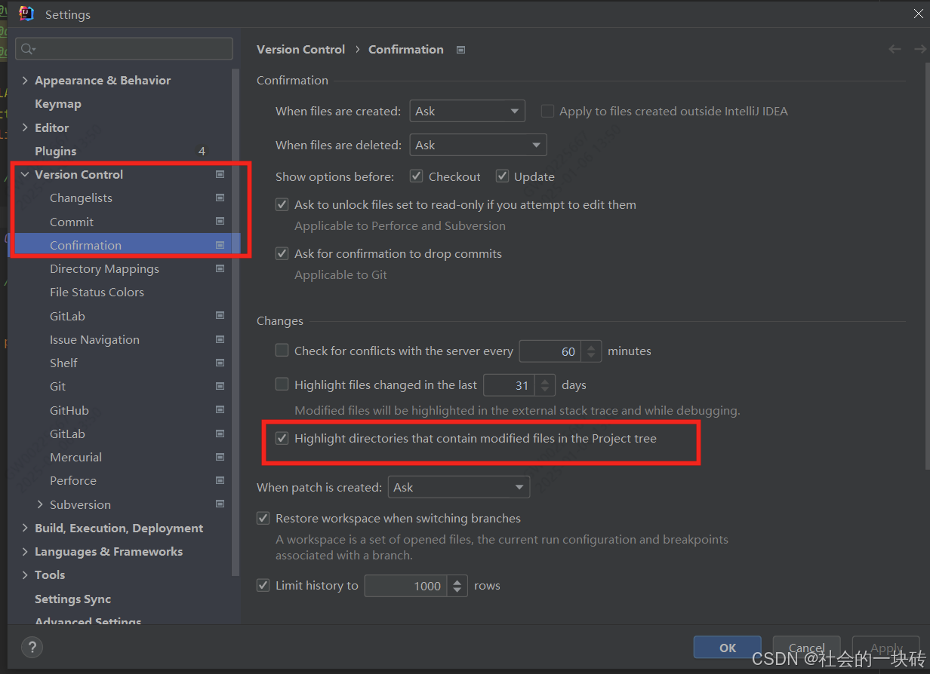
Task: Click project-level icon beside Confirmation in tree
Action: 220,245
